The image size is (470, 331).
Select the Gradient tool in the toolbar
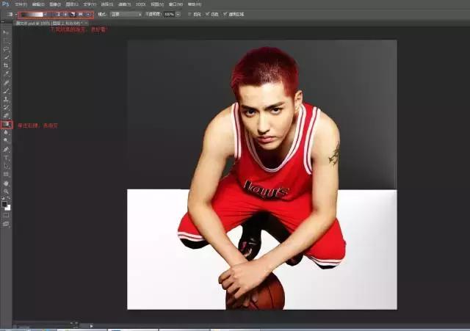(x=6, y=125)
